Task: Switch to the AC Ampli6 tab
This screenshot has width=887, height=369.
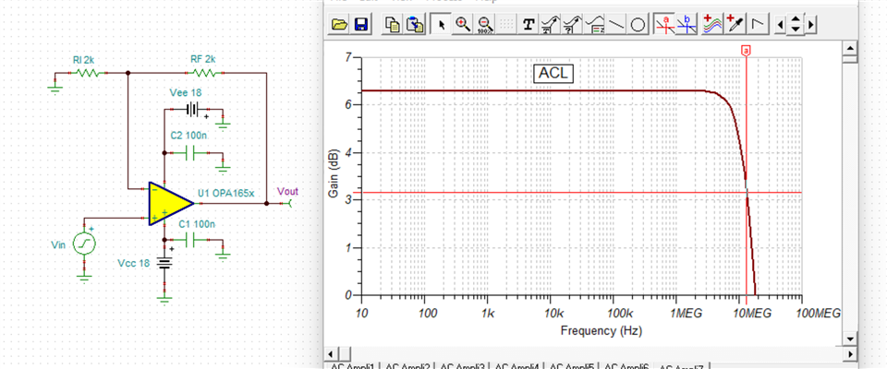Action: 626,366
